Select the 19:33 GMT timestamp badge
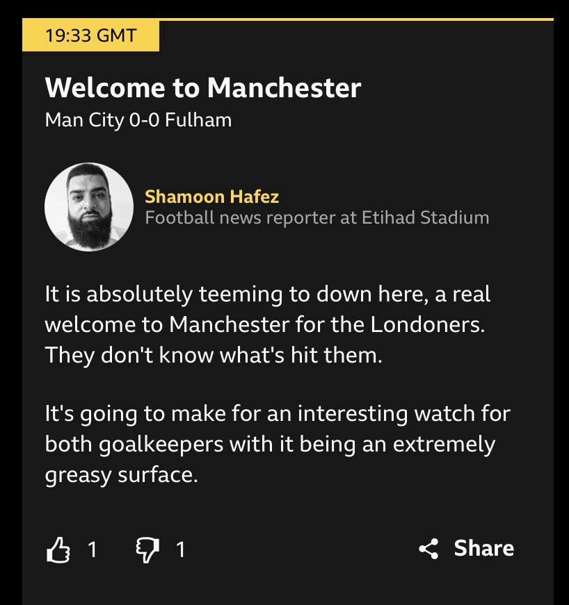 coord(90,35)
